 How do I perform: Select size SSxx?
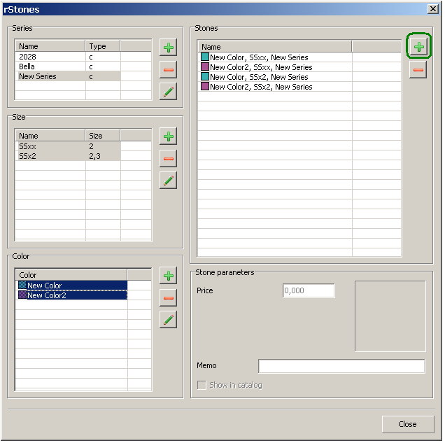(x=68, y=146)
